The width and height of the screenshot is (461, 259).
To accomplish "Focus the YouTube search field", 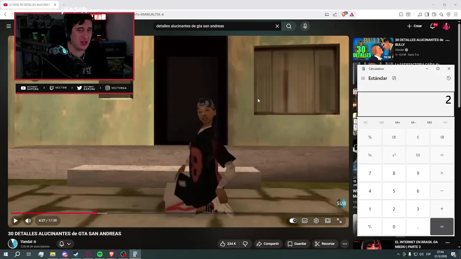I will 214,26.
